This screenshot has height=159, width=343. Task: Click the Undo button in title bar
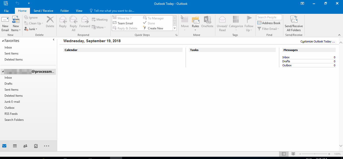point(17,3)
